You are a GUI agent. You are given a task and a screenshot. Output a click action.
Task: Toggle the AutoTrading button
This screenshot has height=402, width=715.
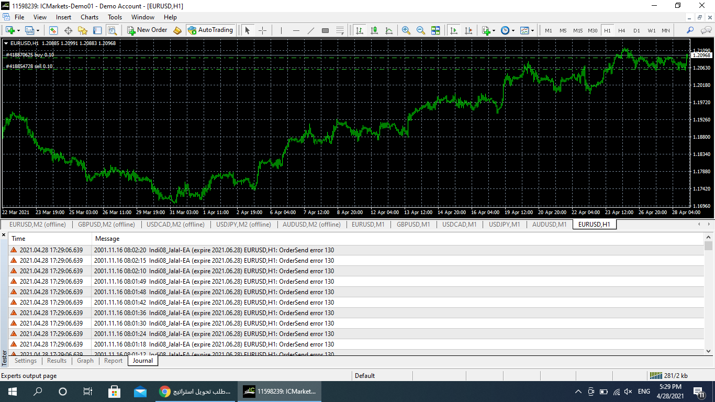coord(210,30)
